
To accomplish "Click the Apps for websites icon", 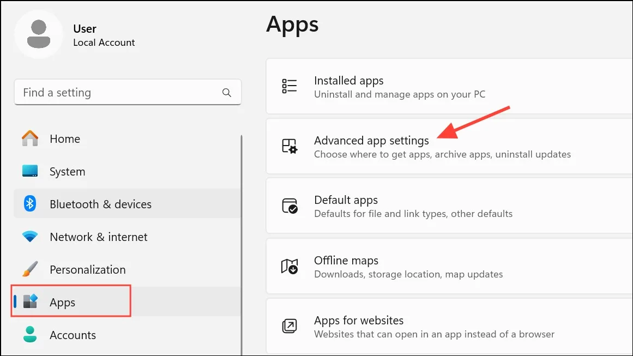I will [x=290, y=326].
